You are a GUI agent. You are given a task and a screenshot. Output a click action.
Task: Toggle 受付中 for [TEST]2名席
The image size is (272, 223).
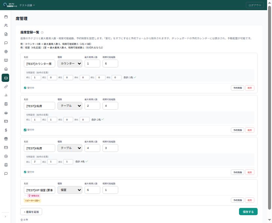coord(25,130)
